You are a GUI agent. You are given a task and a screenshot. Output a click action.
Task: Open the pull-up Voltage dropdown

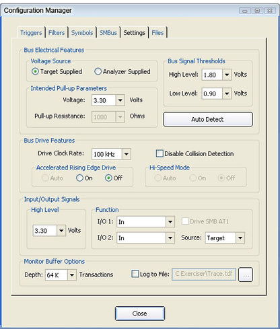(120, 100)
